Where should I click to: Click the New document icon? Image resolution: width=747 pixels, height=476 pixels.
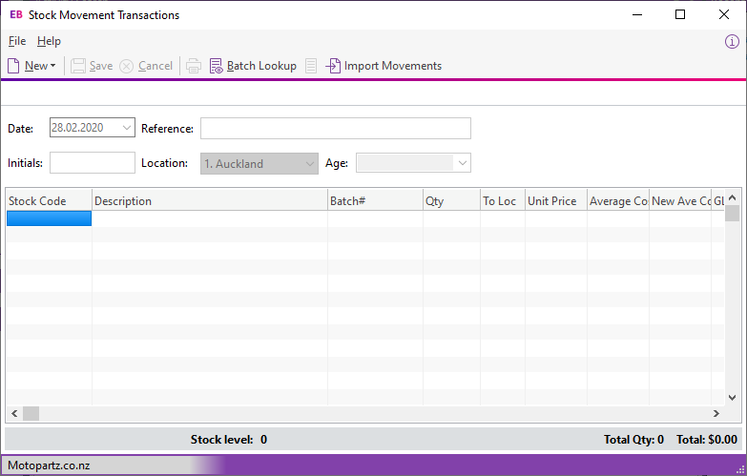coord(13,66)
